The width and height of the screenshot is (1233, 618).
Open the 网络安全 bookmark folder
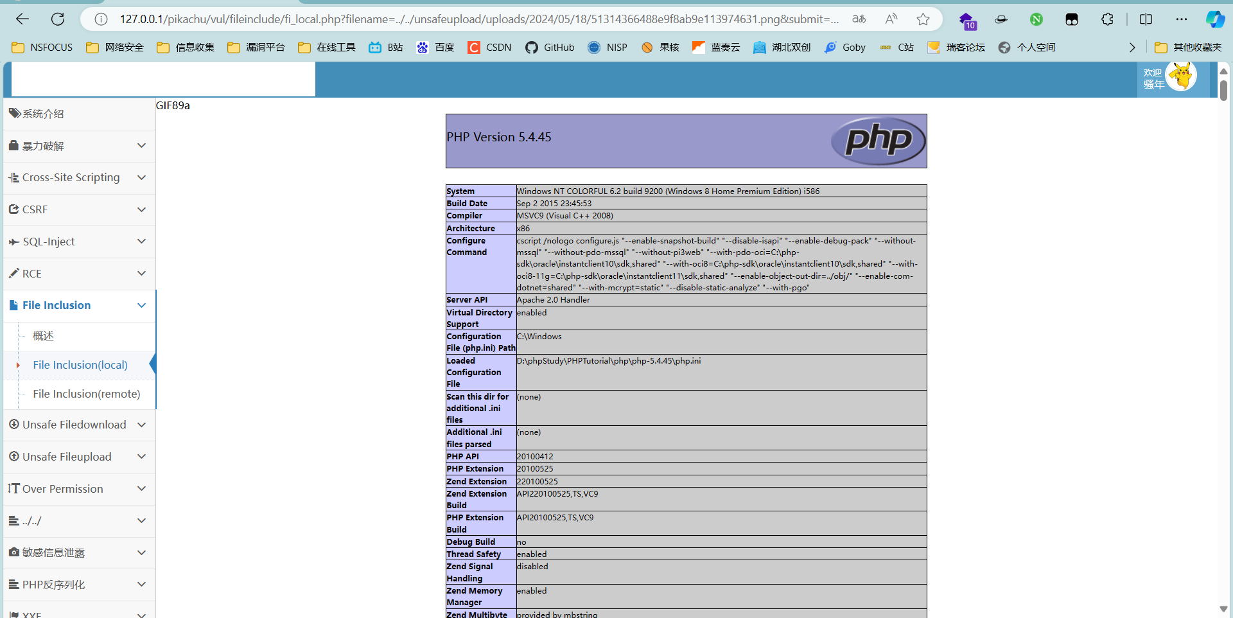pos(115,48)
